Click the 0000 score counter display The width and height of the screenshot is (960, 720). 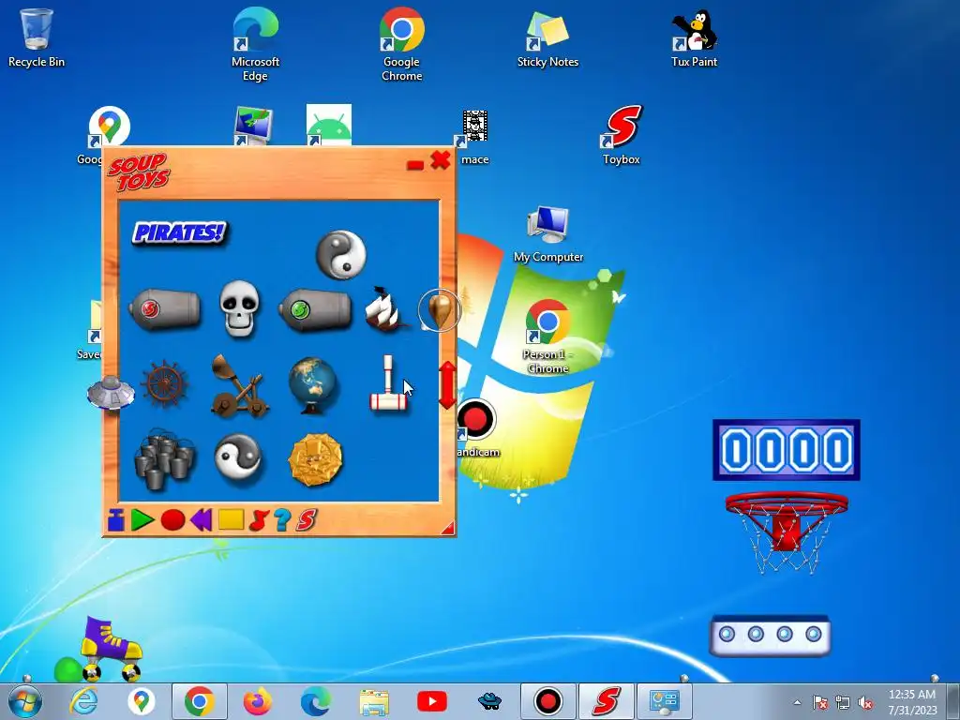787,449
